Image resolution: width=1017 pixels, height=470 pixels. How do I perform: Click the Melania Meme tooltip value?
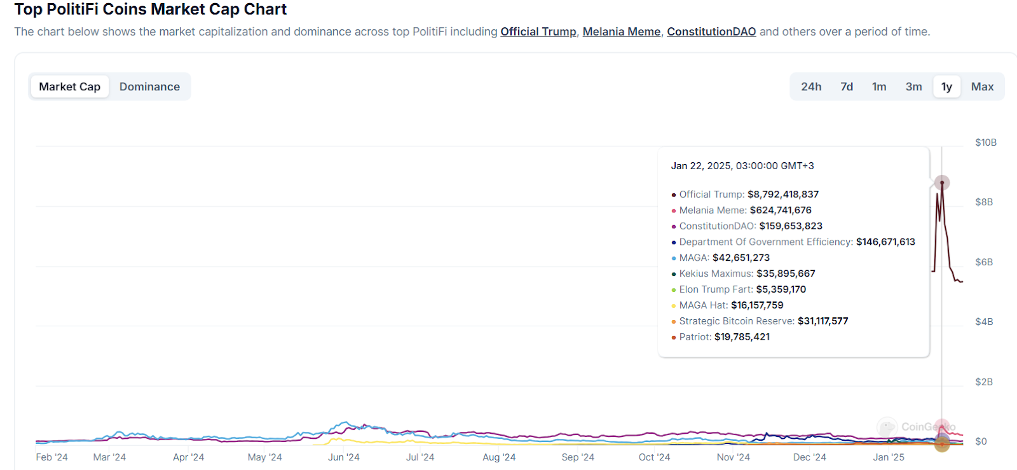pyautogui.click(x=781, y=211)
